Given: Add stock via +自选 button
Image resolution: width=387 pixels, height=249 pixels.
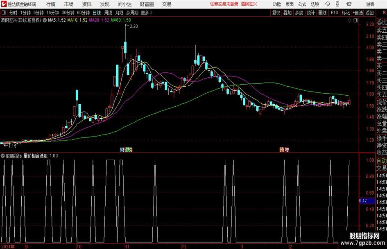Looking at the screenshot, I should tap(358, 13).
